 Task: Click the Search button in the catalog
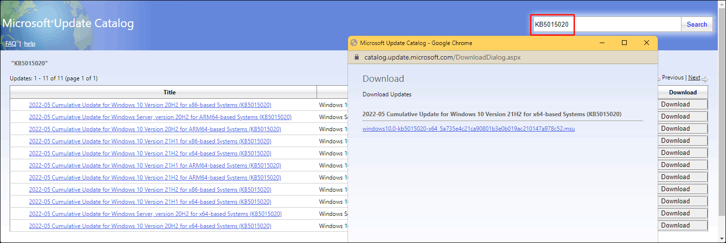(x=696, y=24)
